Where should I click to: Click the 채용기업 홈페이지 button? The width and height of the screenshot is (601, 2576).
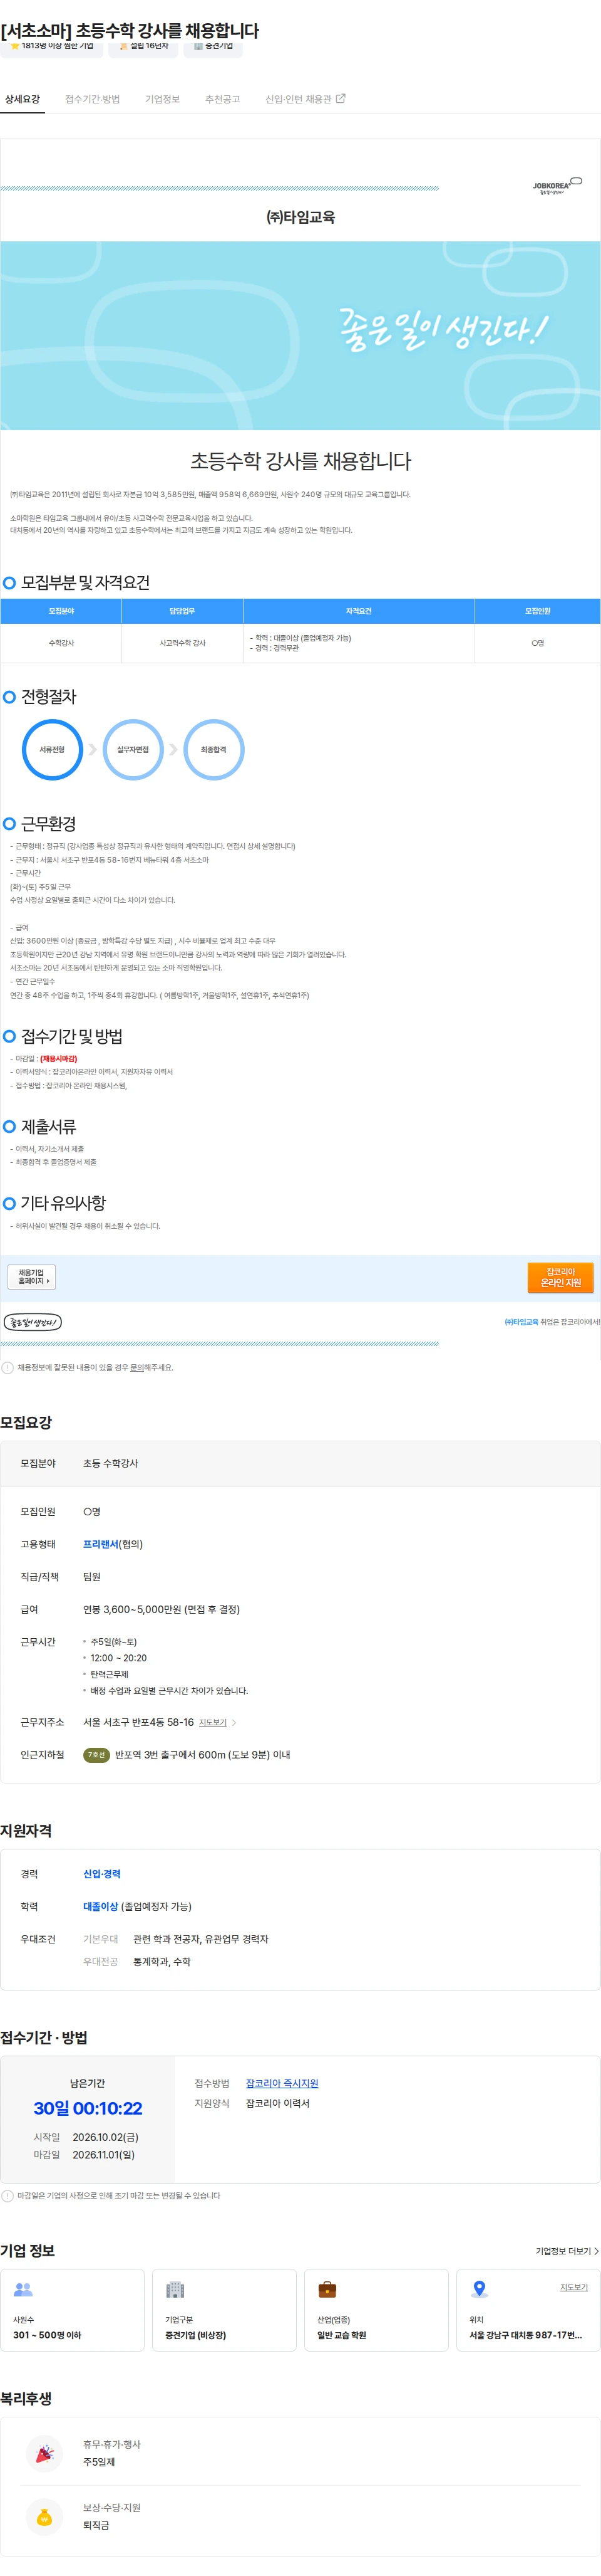pyautogui.click(x=32, y=1277)
